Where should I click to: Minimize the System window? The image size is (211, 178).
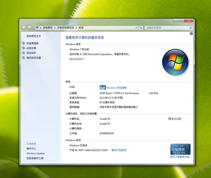176,21
